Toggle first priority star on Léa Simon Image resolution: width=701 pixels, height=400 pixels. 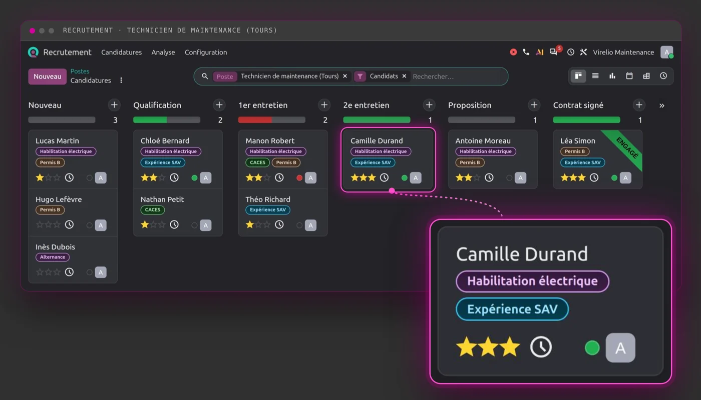point(565,177)
